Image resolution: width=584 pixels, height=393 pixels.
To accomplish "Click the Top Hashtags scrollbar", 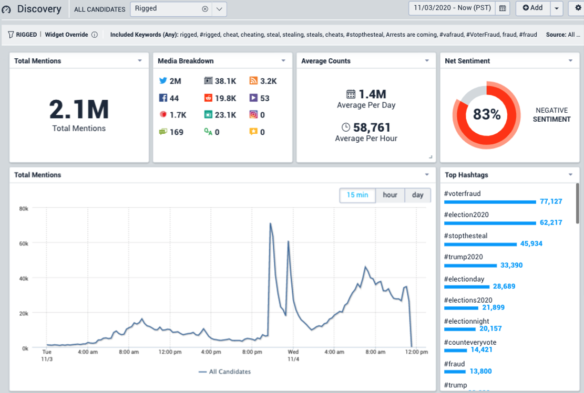I will [577, 204].
